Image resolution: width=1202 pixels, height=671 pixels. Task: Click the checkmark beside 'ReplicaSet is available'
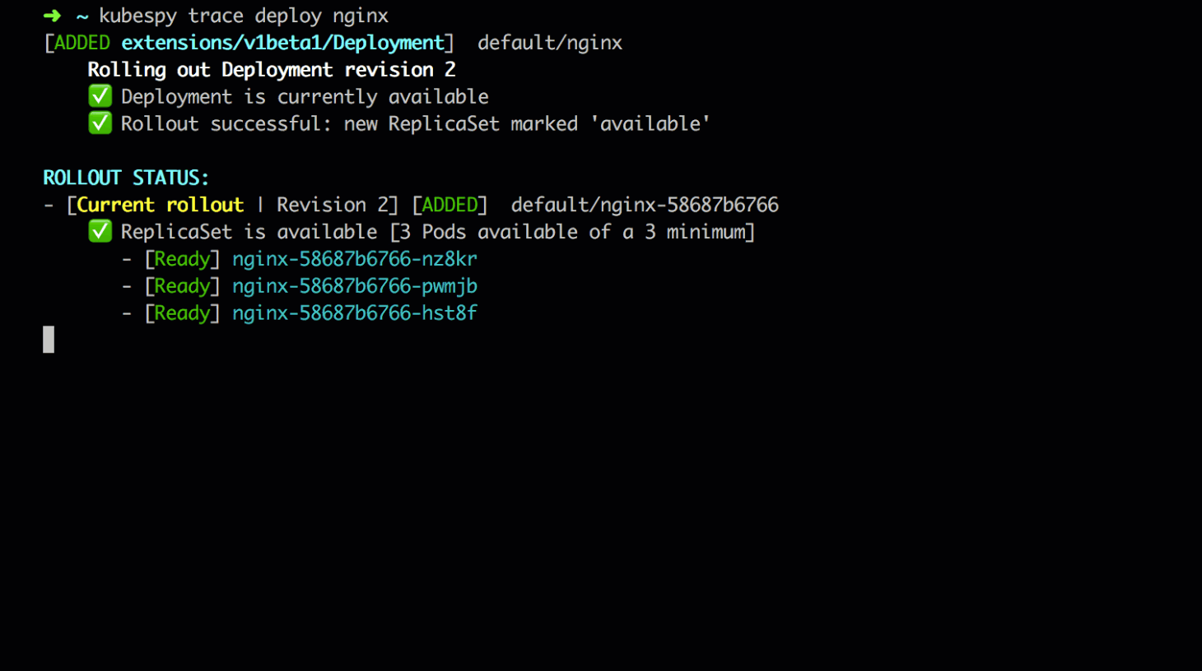(100, 232)
